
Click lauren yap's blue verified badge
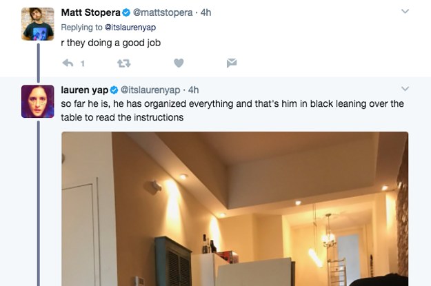(x=114, y=90)
